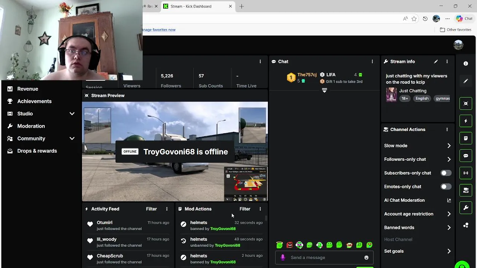Click helmets unbanned entry from 49 seconds ago
The width and height of the screenshot is (477, 268).
[221, 242]
